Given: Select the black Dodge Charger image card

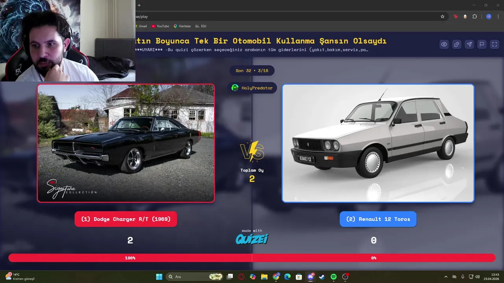Looking at the screenshot, I should 126,143.
